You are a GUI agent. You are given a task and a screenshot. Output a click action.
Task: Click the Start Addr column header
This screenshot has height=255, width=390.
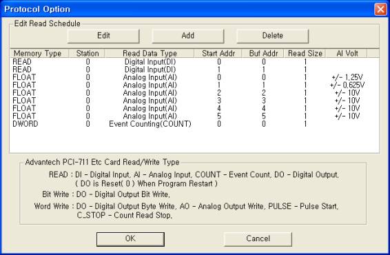tap(218, 53)
